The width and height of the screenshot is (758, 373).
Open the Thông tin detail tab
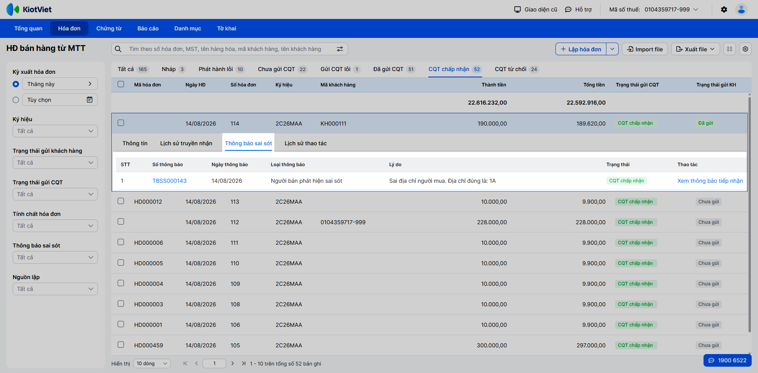[135, 143]
